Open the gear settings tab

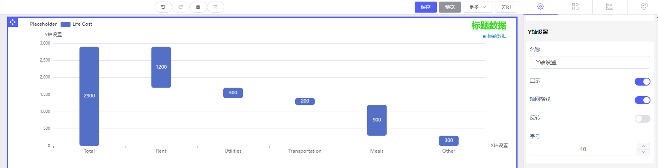click(540, 6)
